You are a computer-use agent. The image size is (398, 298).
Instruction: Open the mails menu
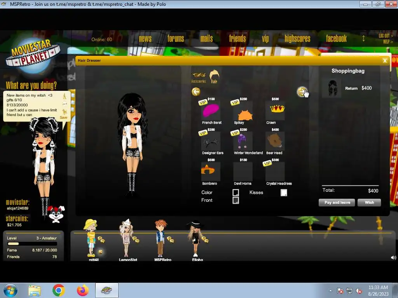pos(207,38)
